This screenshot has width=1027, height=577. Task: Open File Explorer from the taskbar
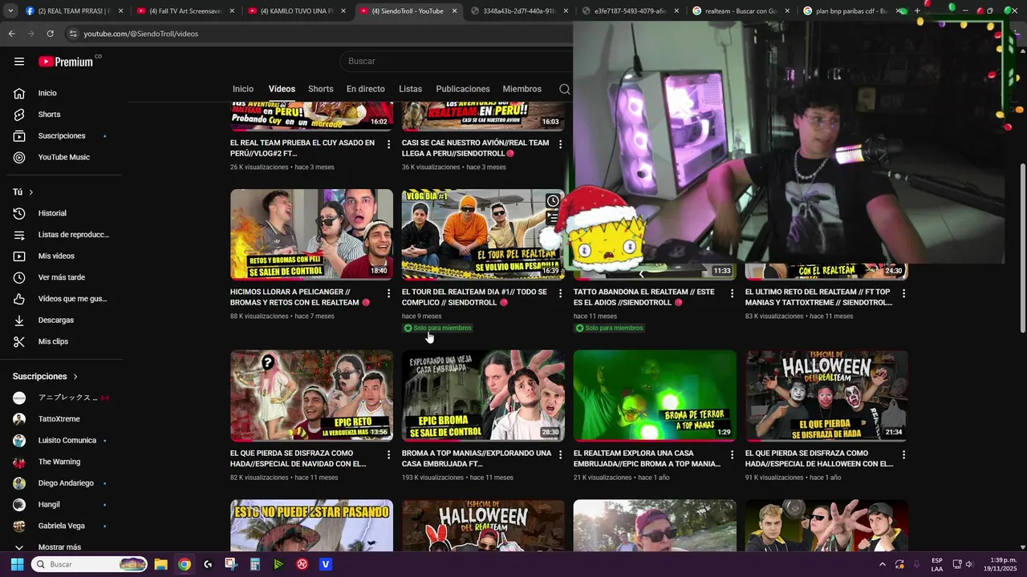coord(160,564)
